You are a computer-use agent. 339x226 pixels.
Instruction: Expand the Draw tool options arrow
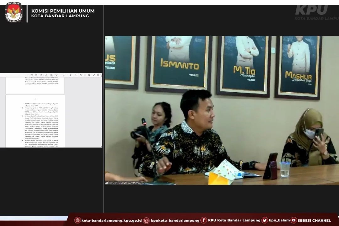(60, 75)
